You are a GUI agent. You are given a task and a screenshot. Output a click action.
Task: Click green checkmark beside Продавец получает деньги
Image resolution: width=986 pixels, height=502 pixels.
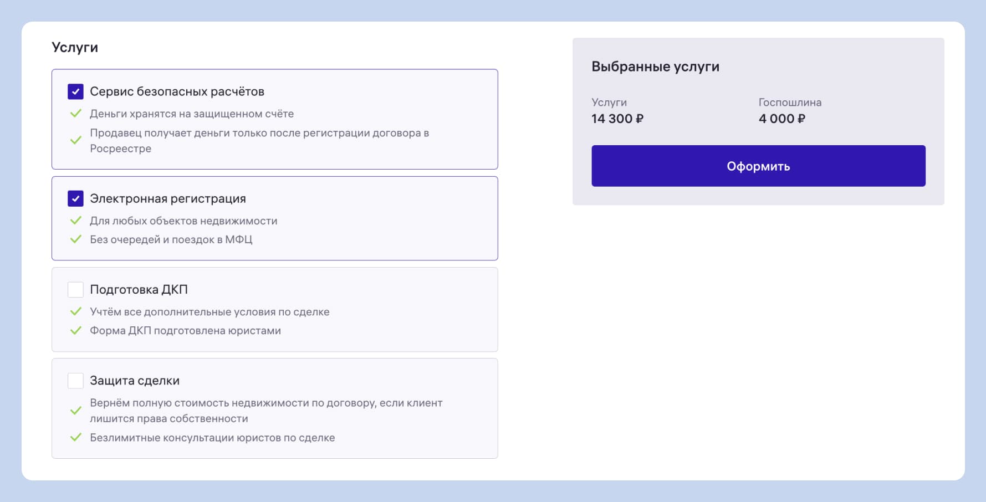pyautogui.click(x=76, y=140)
